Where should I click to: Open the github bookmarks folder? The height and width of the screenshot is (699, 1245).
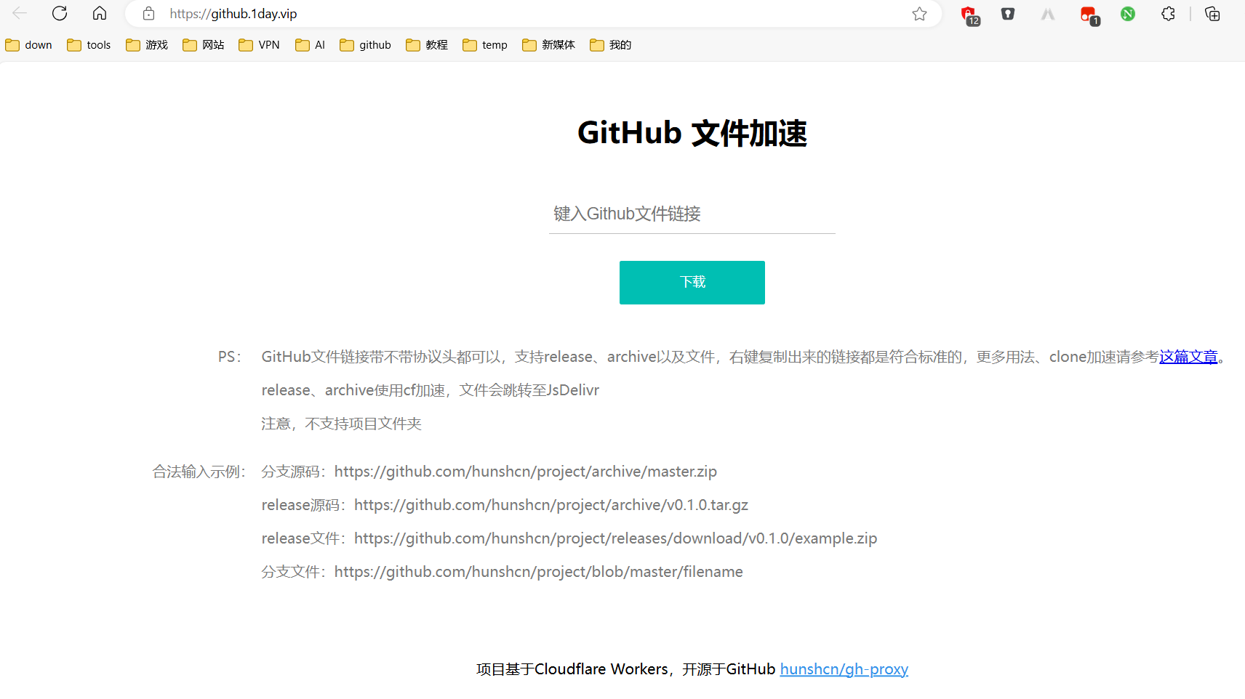click(x=366, y=45)
